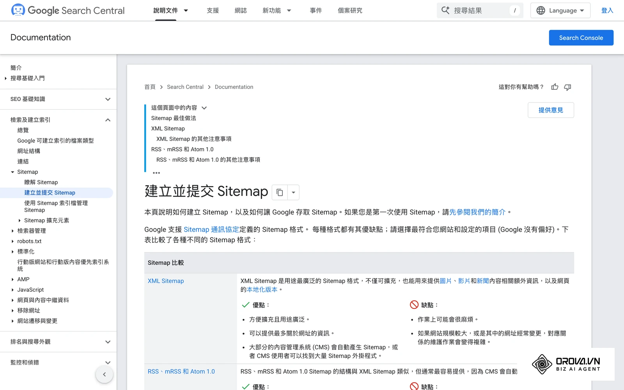624x390 pixels.
Task: Click the thumbs up helpful icon
Action: point(555,87)
